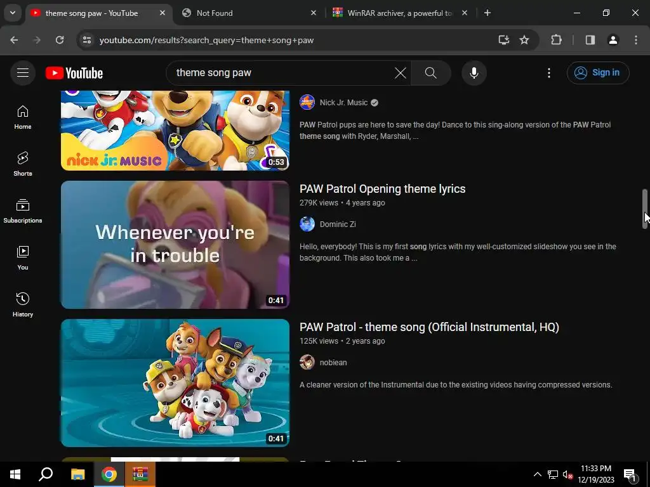The image size is (650, 487).
Task: Visit the nobiean channel name
Action: 333,362
